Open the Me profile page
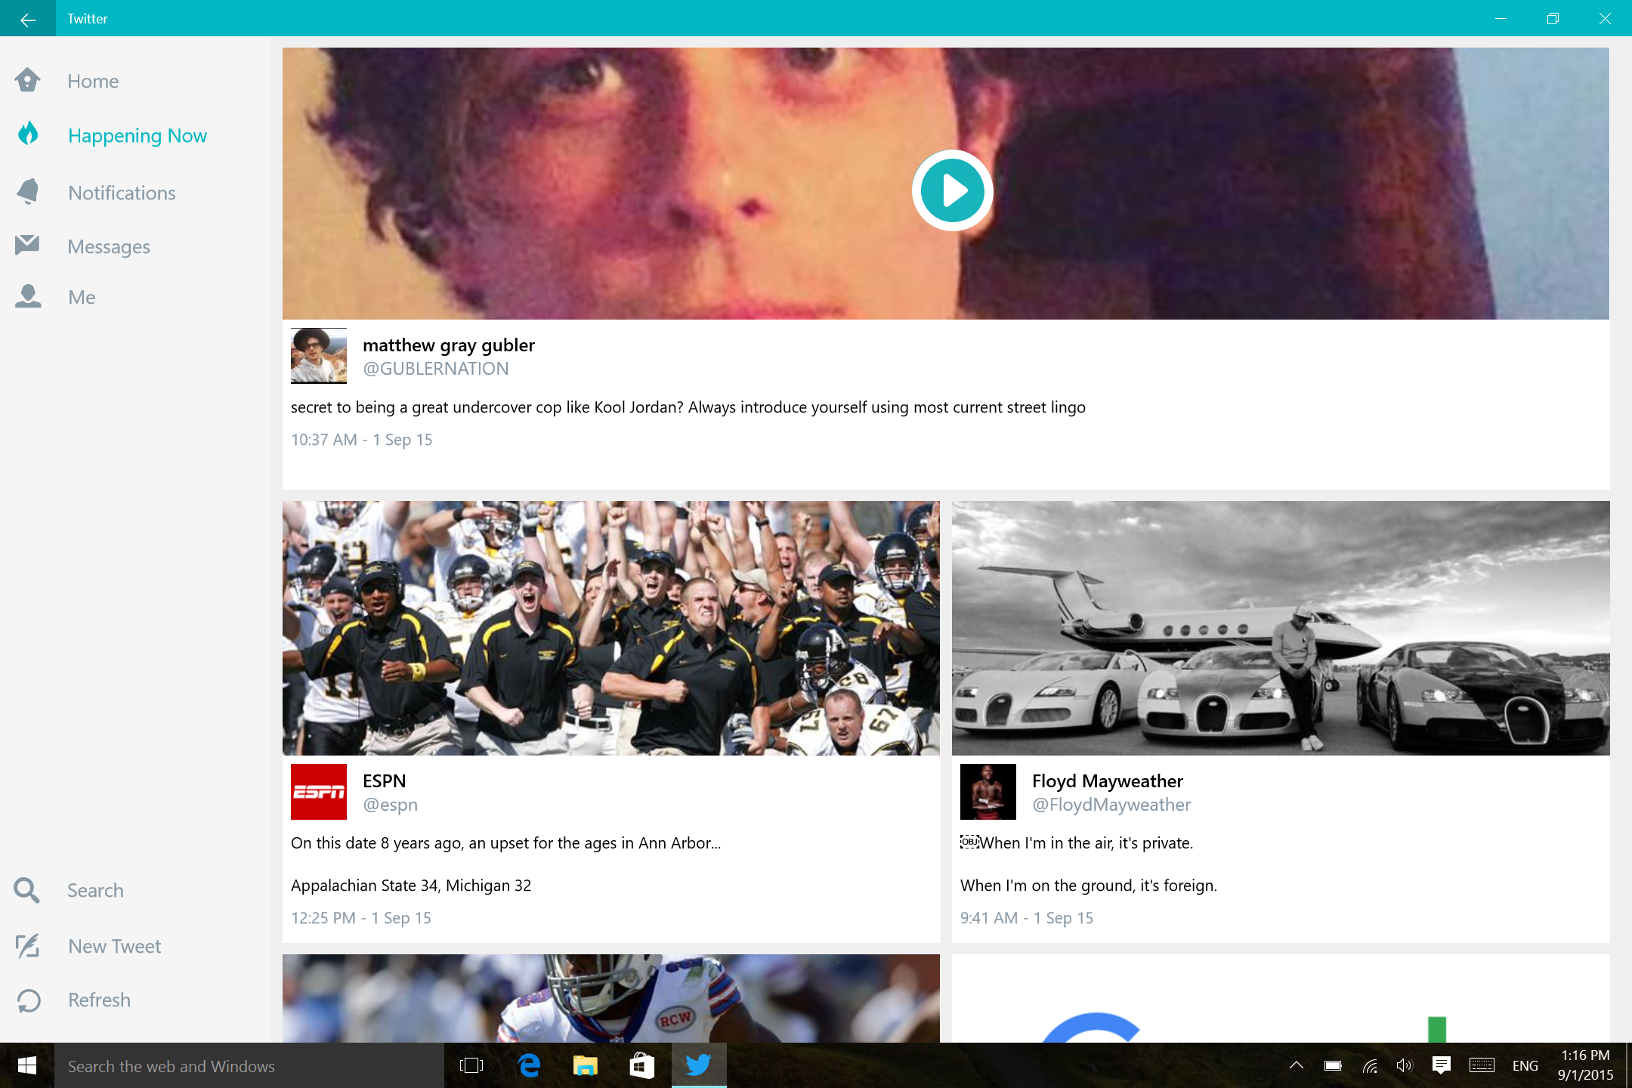Viewport: 1632px width, 1088px height. [82, 297]
